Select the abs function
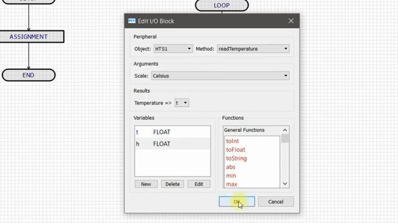The height and width of the screenshot is (223, 398). [x=231, y=167]
